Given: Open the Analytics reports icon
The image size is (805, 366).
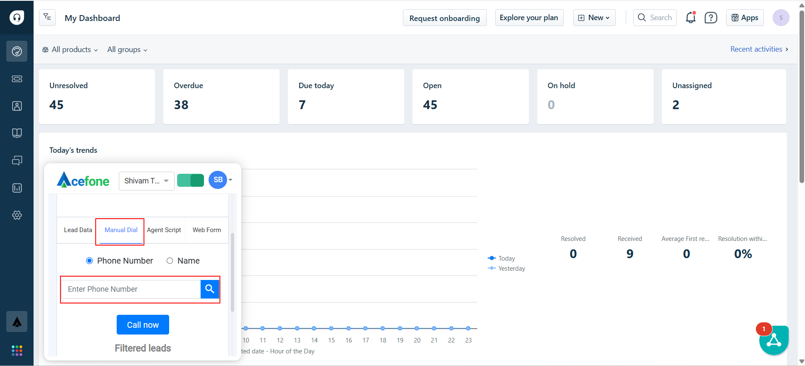Looking at the screenshot, I should click(17, 188).
